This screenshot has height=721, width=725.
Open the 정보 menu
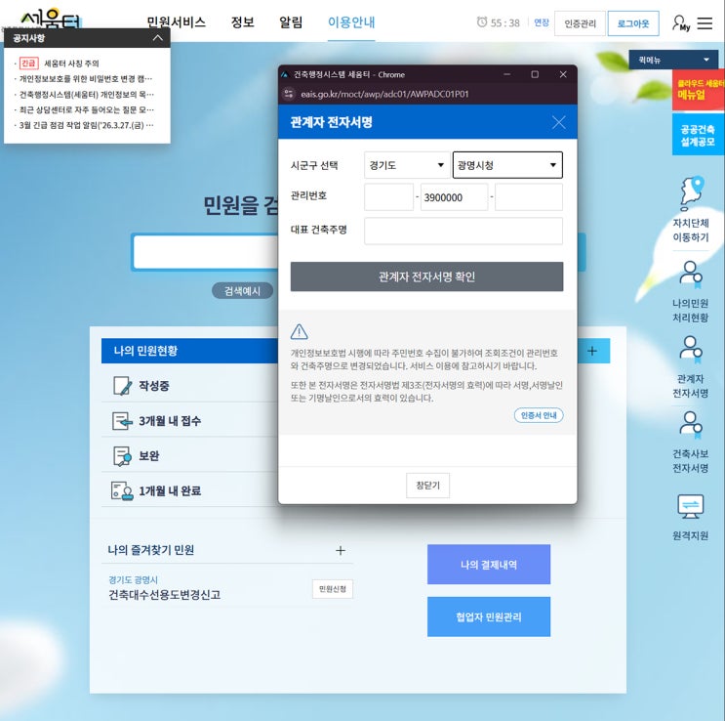243,22
